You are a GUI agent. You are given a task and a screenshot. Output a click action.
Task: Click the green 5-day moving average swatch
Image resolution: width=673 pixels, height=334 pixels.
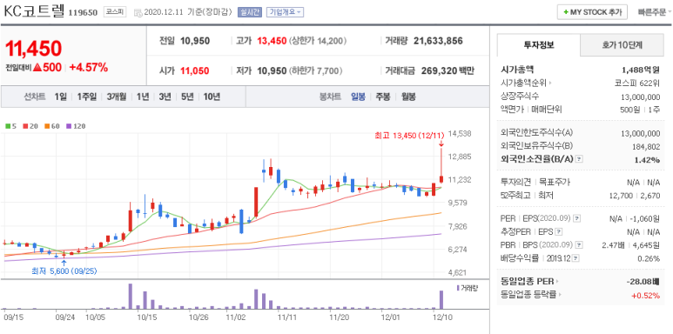8,126
